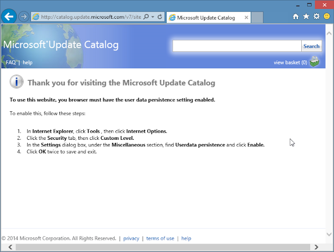Click the Search button
334x252 pixels.
click(312, 46)
